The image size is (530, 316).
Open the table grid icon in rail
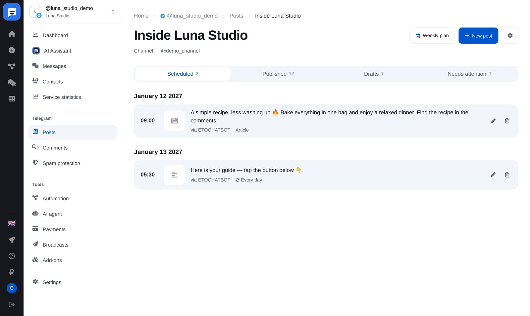(x=12, y=99)
